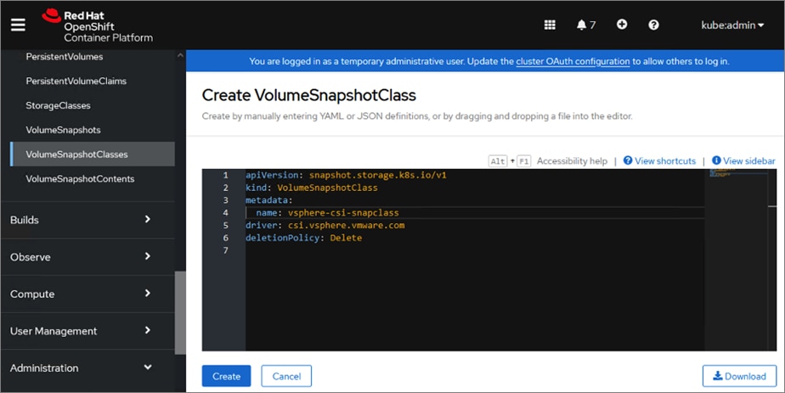The image size is (785, 393).
Task: Follow the cluster OAuth configuration link
Action: pos(573,61)
